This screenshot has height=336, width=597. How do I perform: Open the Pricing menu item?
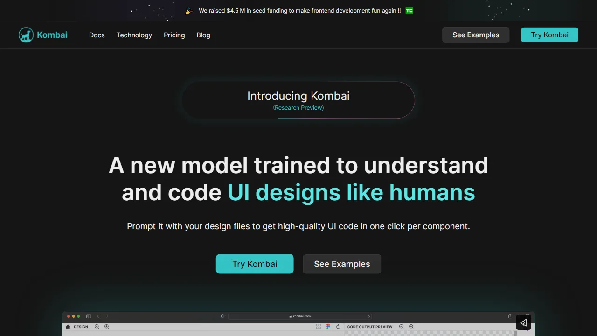174,35
